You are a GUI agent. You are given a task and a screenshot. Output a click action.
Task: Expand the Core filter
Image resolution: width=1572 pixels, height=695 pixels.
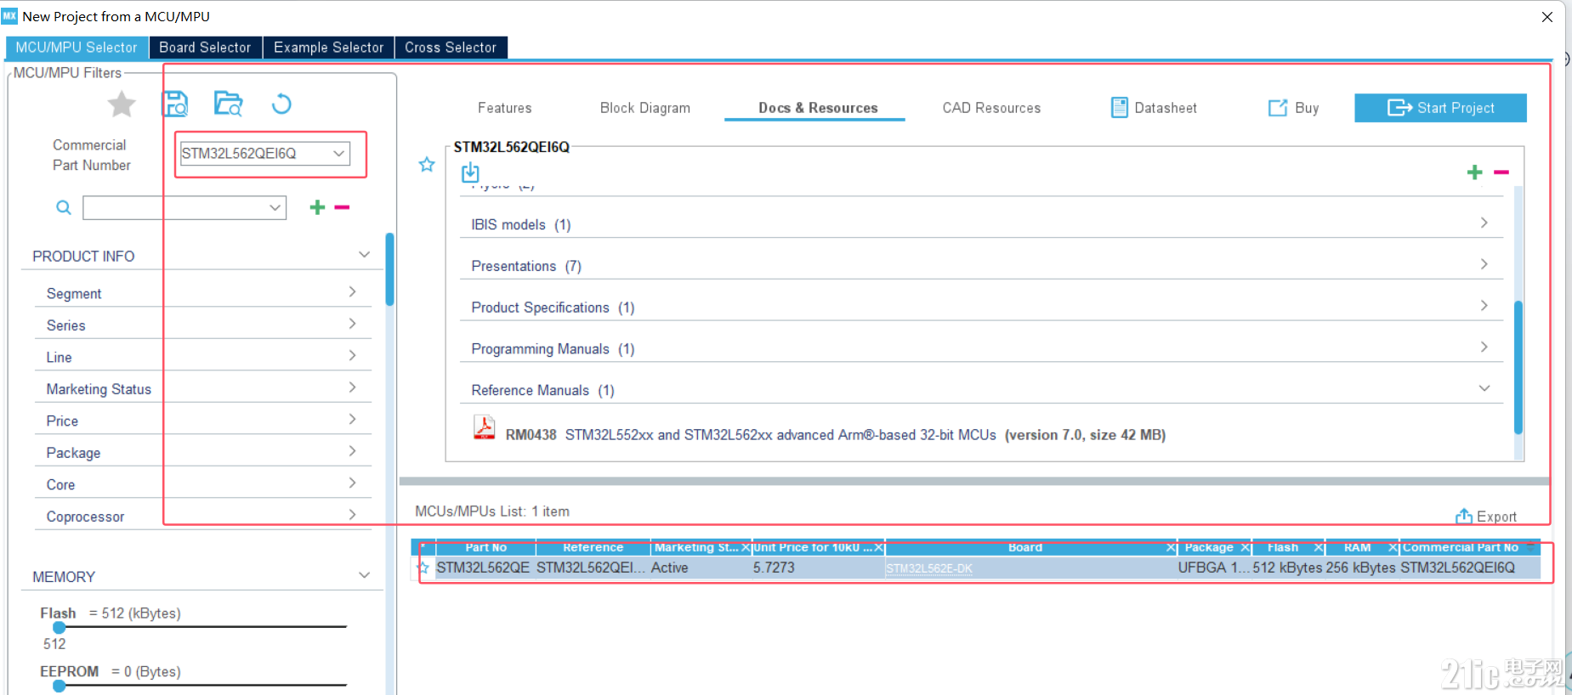tap(352, 483)
